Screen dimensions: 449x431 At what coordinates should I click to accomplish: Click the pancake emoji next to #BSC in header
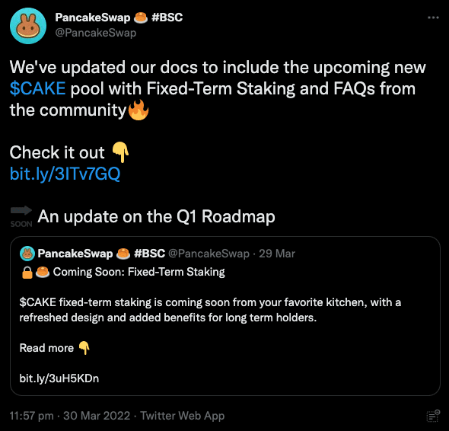tap(141, 18)
